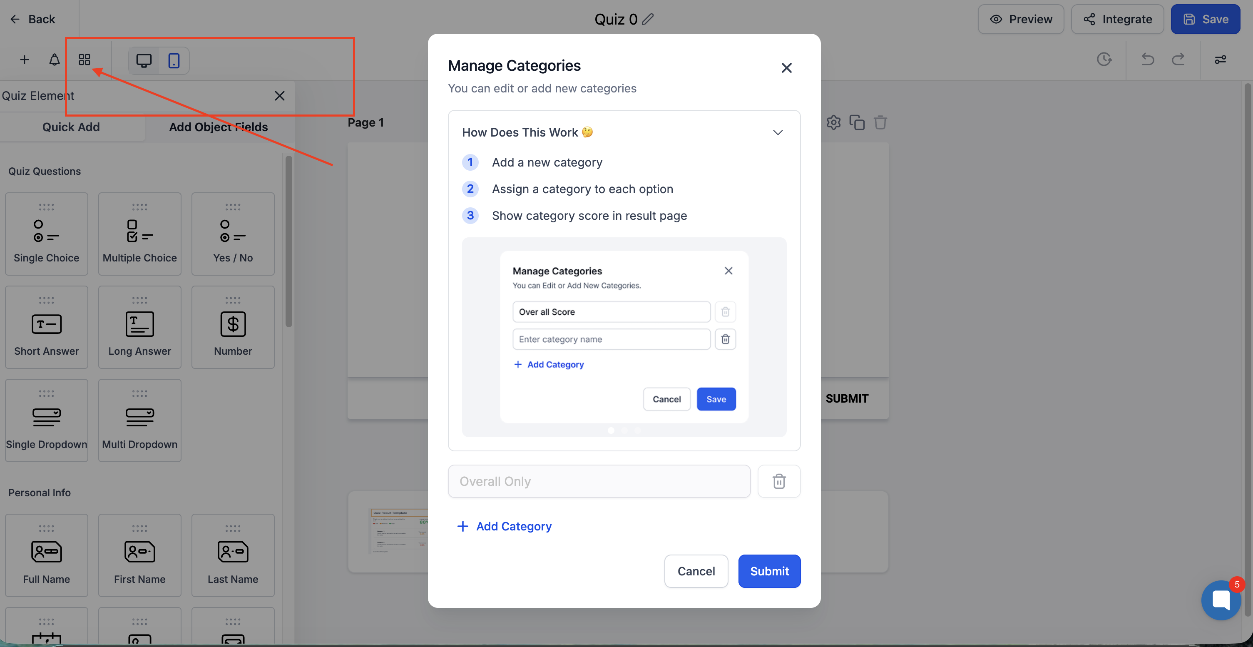Click the undo arrow icon

click(1147, 60)
